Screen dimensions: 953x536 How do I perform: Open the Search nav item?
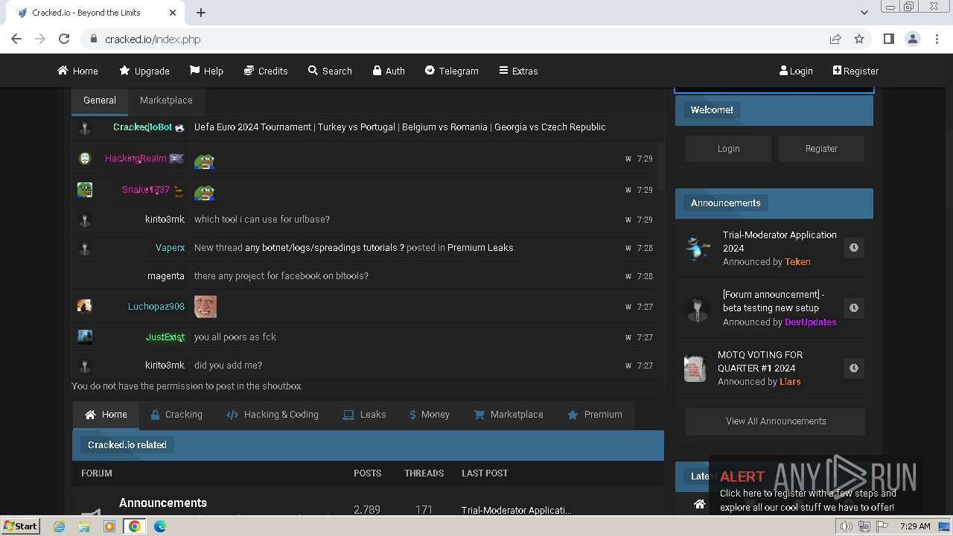330,71
